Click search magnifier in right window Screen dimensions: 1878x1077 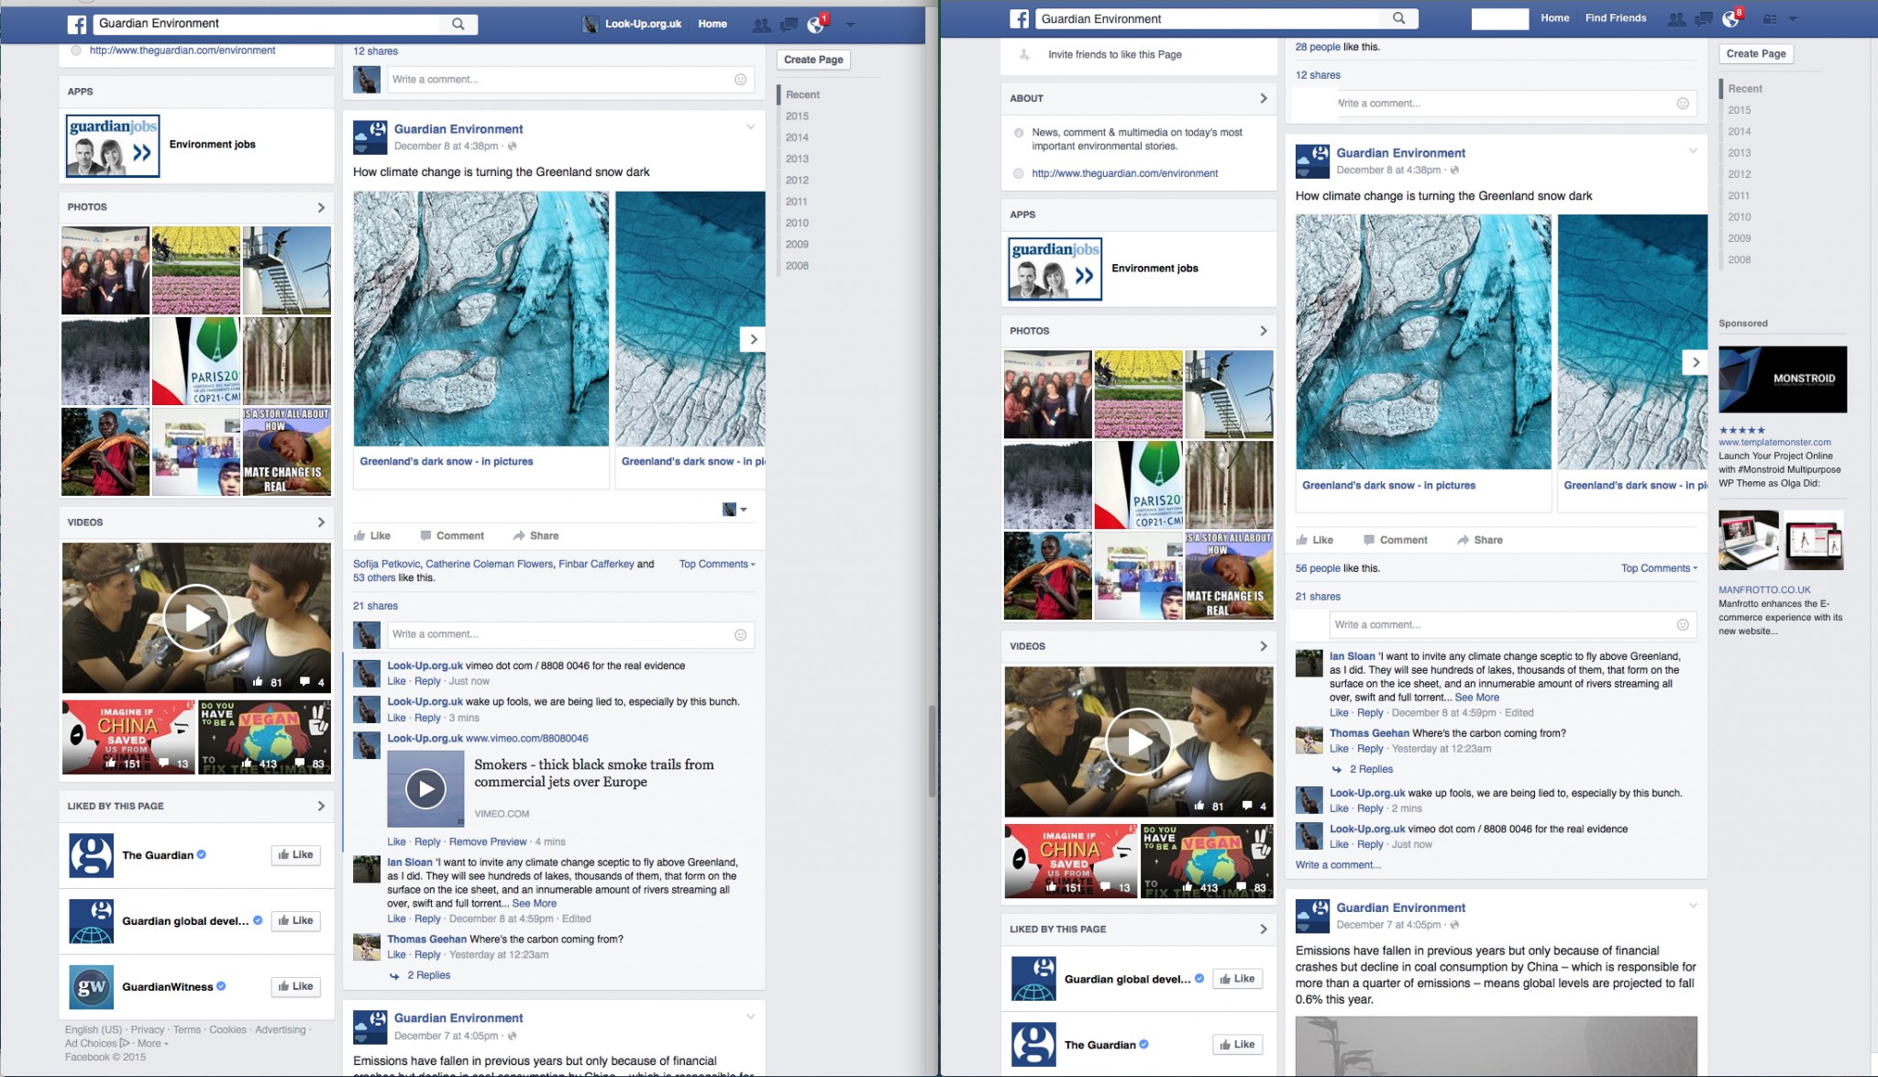(x=1399, y=18)
